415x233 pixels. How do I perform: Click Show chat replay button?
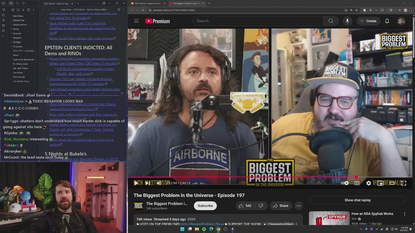pyautogui.click(x=358, y=200)
